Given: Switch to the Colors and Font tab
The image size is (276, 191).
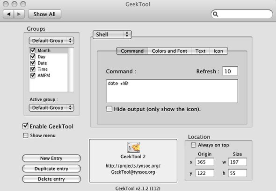Looking at the screenshot, I should pos(169,51).
